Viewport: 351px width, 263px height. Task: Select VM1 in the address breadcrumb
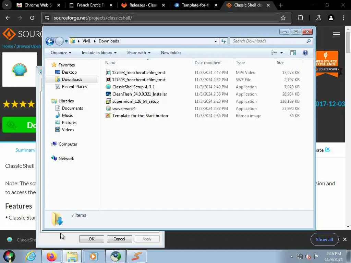tap(86, 41)
